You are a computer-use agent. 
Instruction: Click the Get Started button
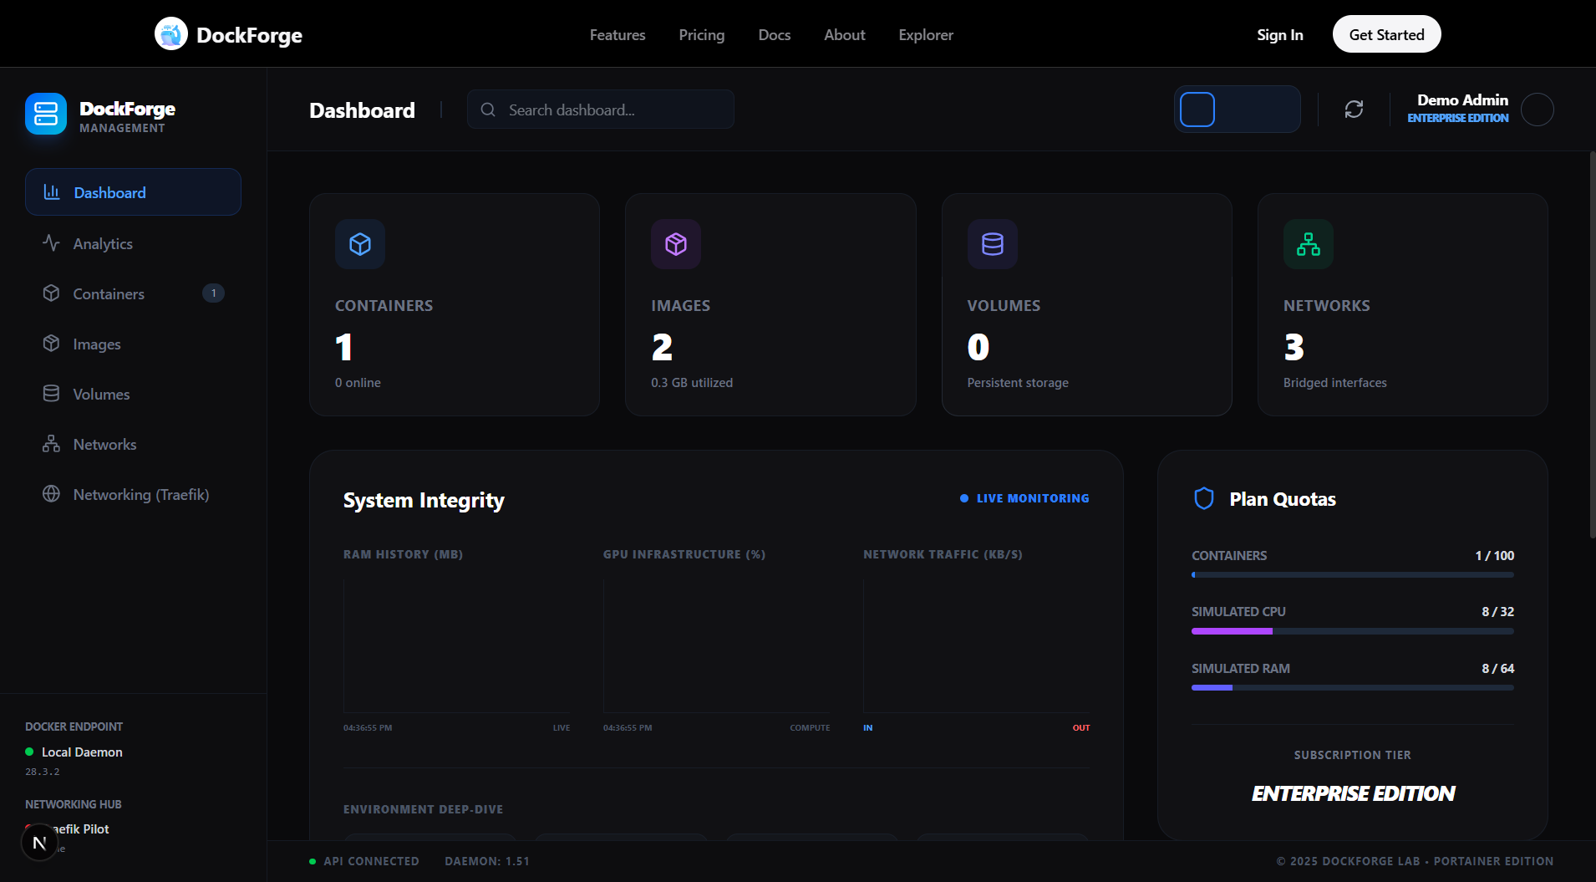point(1385,34)
